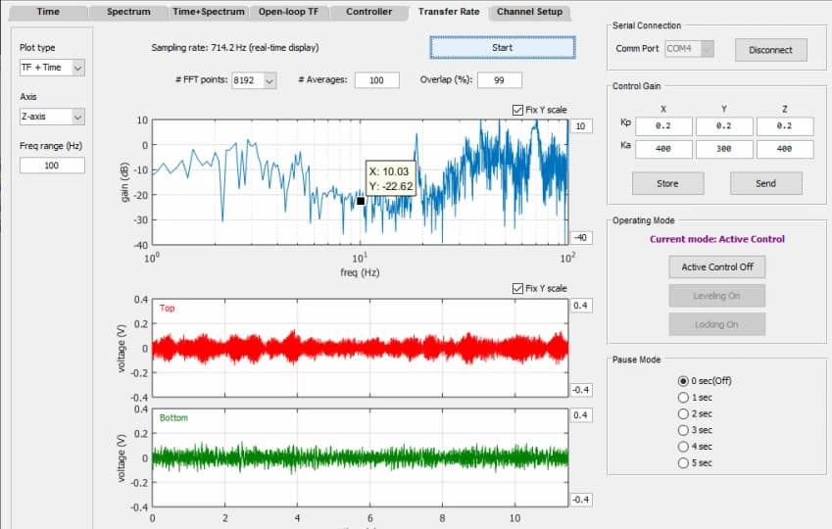The width and height of the screenshot is (832, 529).
Task: Click Bottom plot upper limit 0.4 field
Action: pos(581,415)
